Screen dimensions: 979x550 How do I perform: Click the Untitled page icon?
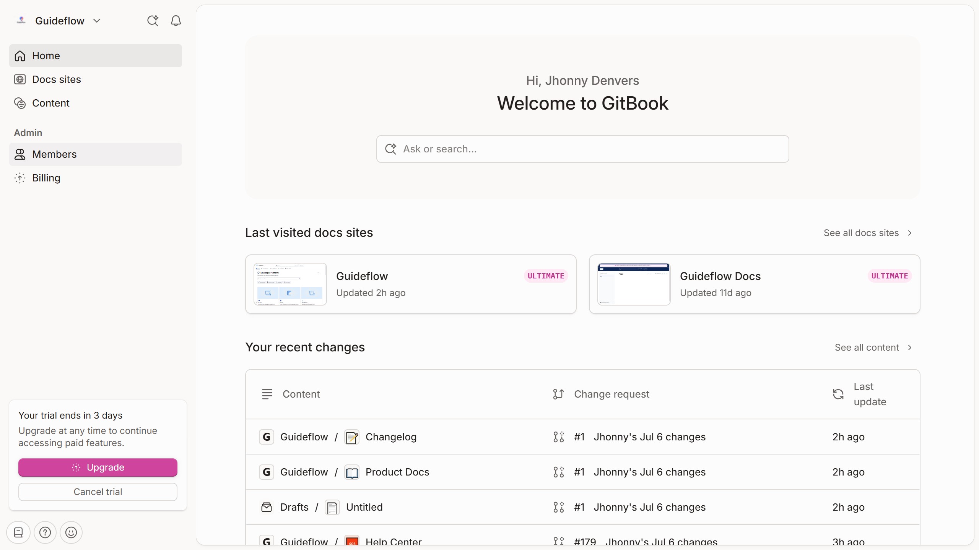click(332, 508)
